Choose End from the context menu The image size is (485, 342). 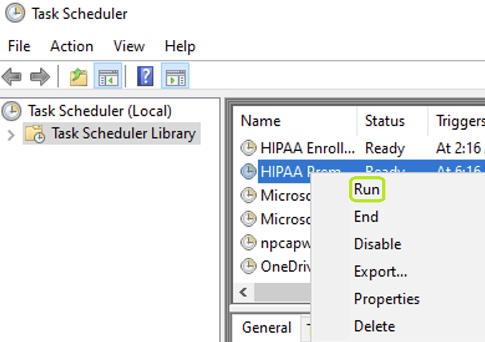pyautogui.click(x=366, y=216)
